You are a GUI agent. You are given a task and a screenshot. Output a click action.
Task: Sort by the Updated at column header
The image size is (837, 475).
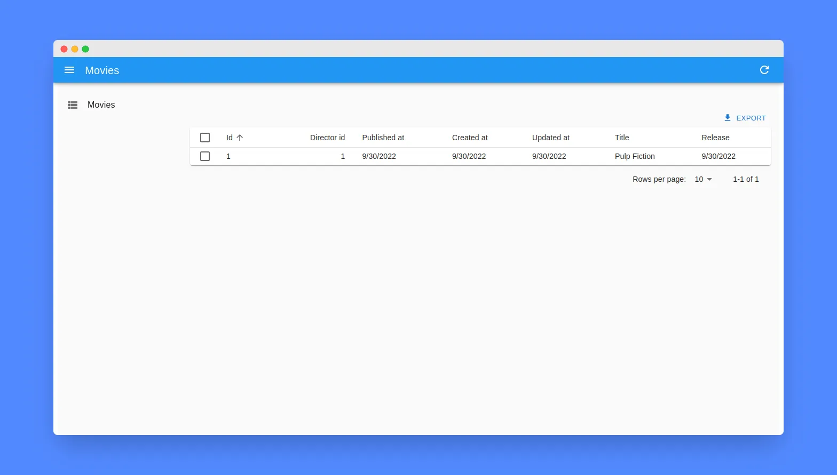(550, 138)
